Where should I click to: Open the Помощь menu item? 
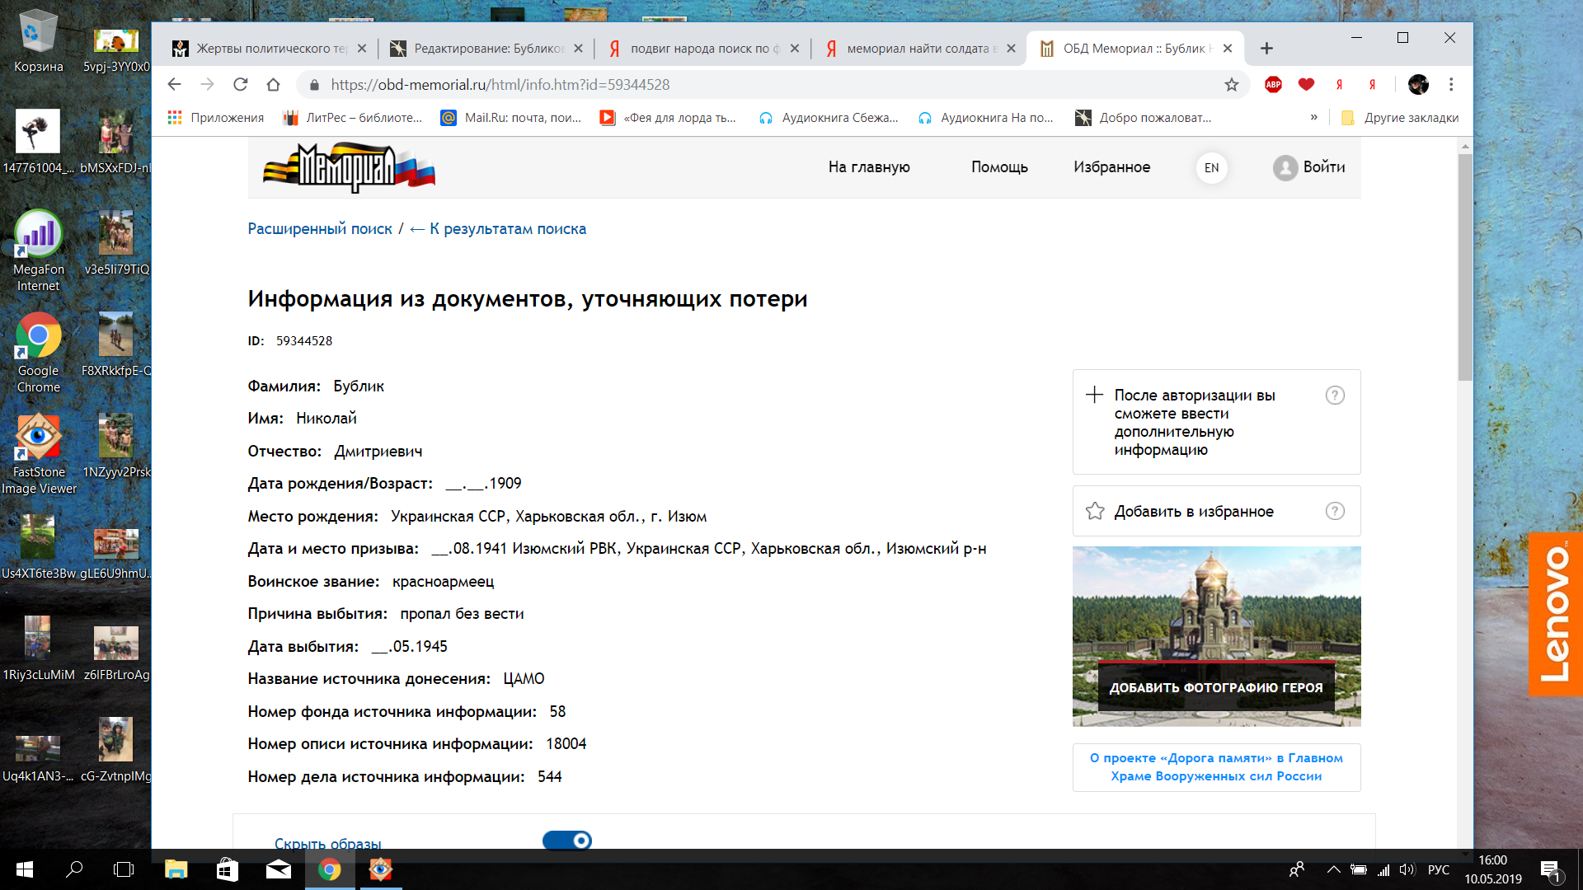coord(999,167)
